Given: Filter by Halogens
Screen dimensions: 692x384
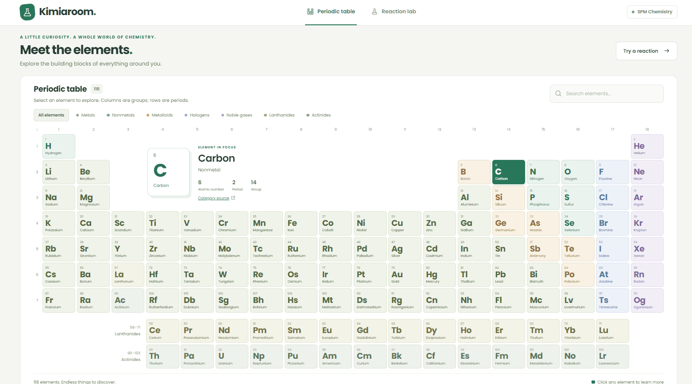Looking at the screenshot, I should click(x=197, y=115).
